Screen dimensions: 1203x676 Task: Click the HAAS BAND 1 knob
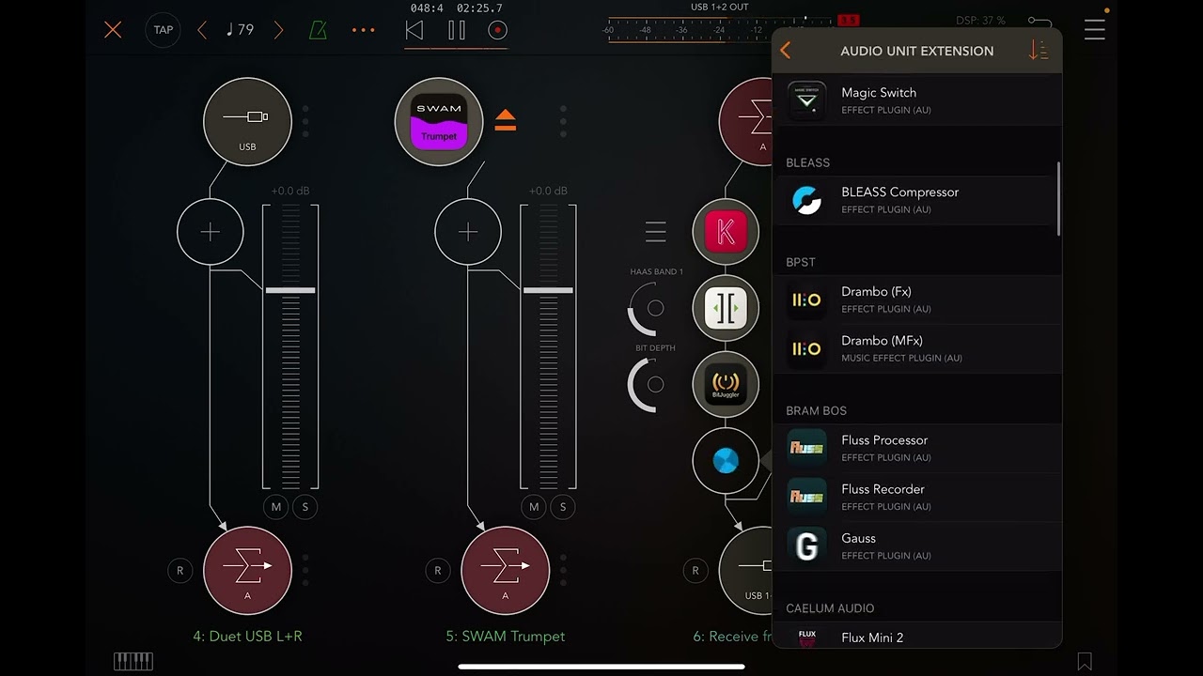654,308
